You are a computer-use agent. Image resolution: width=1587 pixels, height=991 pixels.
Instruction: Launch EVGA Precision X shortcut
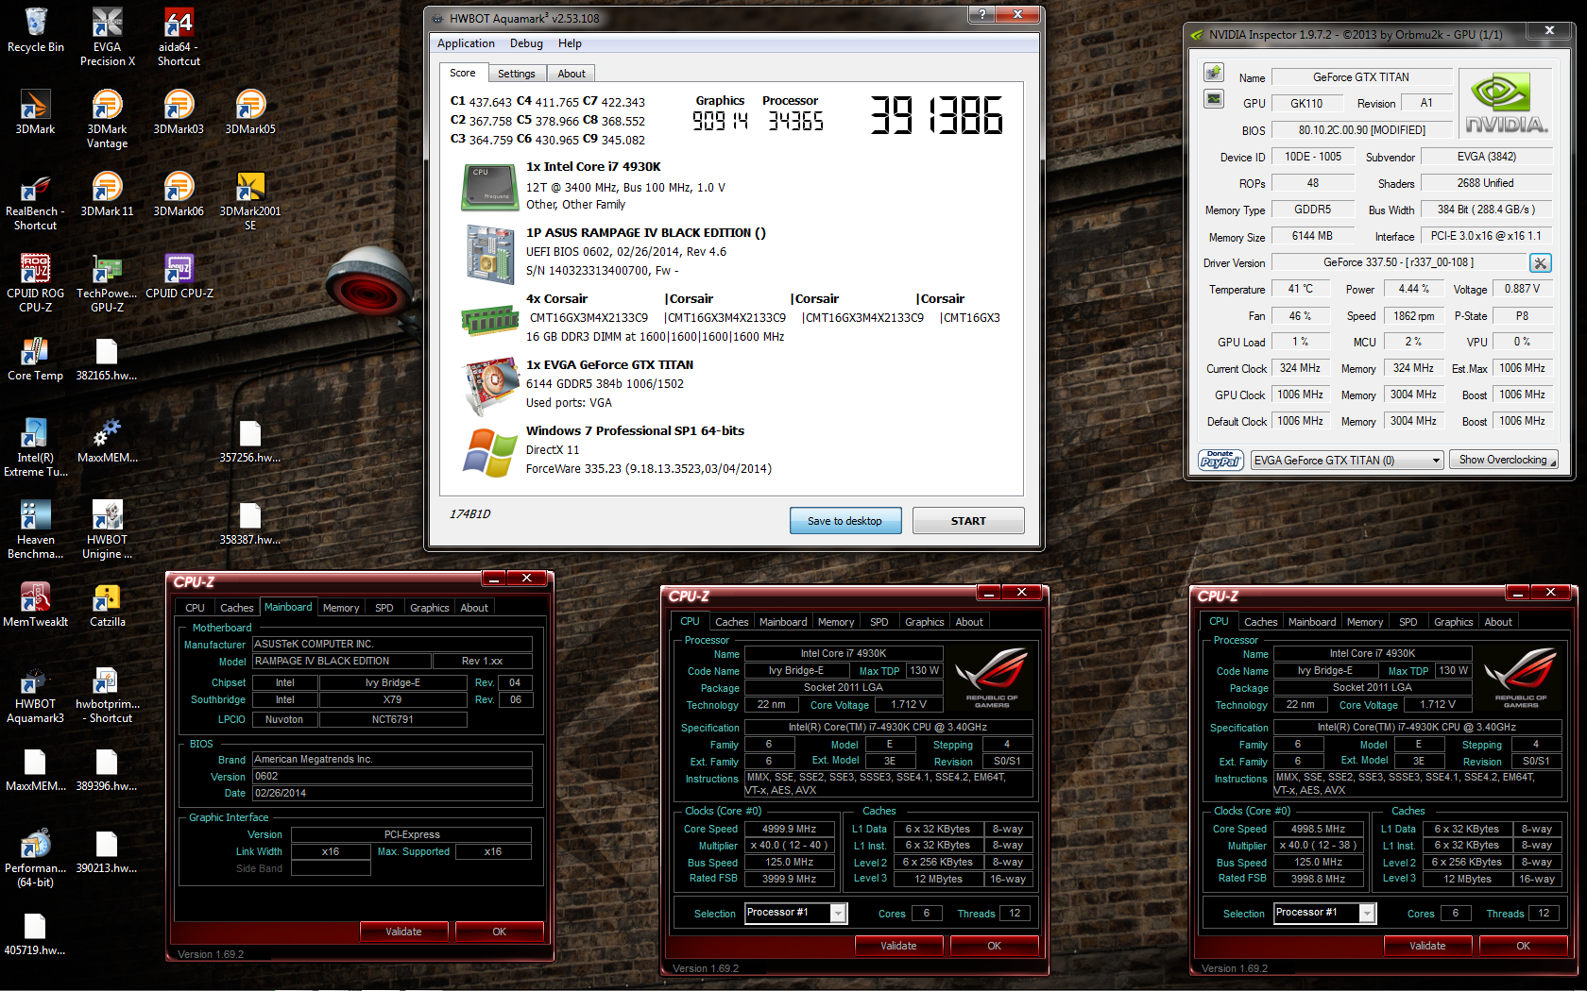coord(108,37)
